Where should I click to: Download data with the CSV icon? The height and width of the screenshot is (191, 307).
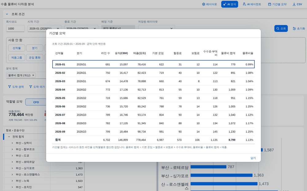[297, 4]
